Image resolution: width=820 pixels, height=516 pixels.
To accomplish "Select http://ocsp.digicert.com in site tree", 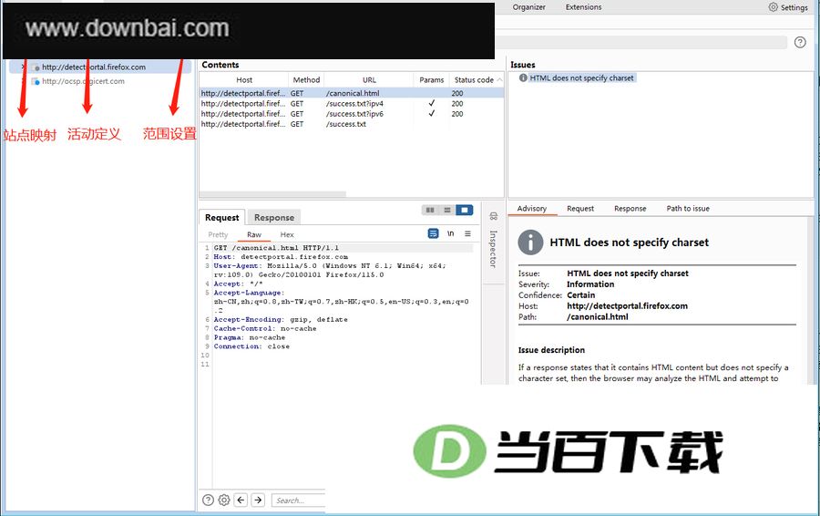I will 83,81.
